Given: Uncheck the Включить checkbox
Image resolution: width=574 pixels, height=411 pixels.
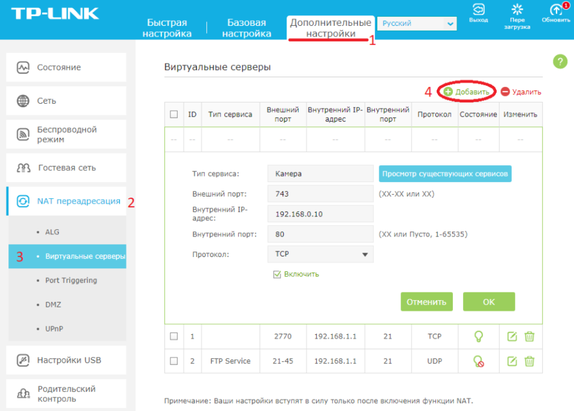Looking at the screenshot, I should click(x=277, y=274).
